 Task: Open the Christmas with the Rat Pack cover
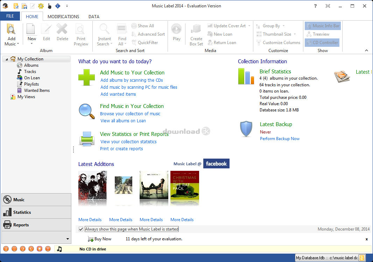tap(185, 185)
